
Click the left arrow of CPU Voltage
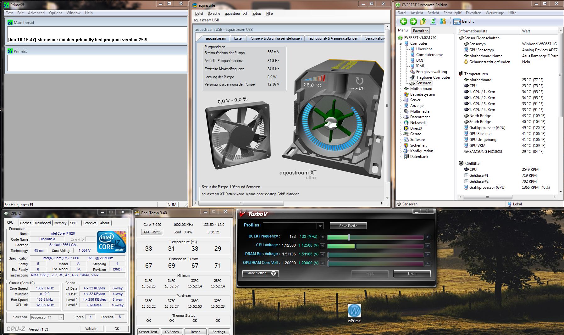(323, 246)
